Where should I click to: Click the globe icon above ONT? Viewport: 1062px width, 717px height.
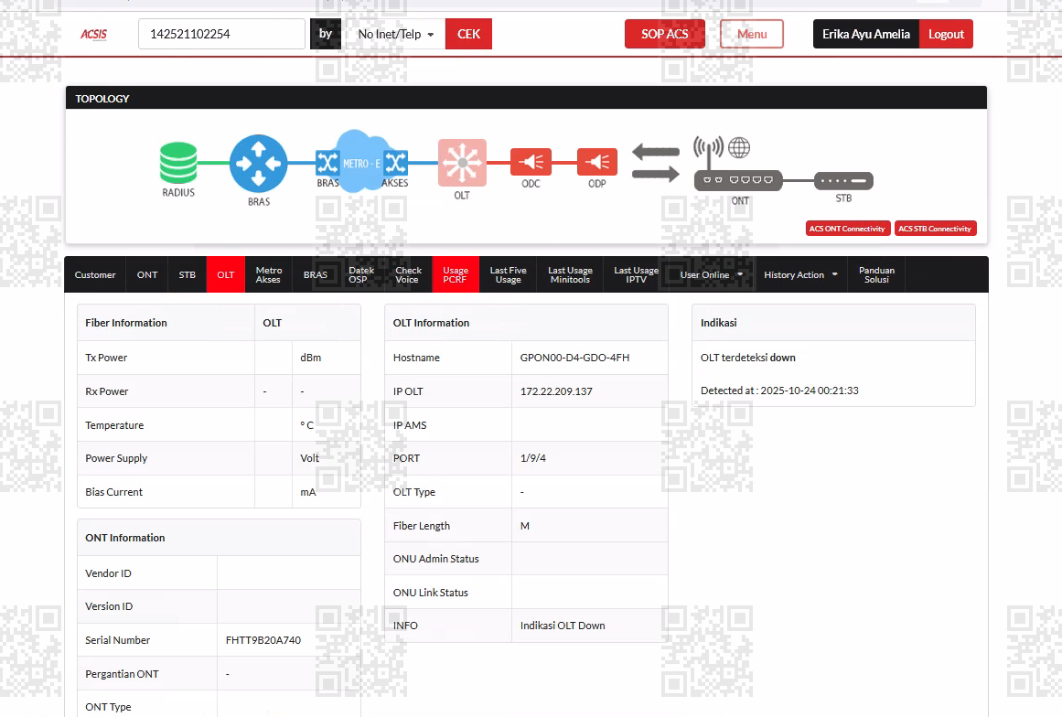tap(739, 147)
